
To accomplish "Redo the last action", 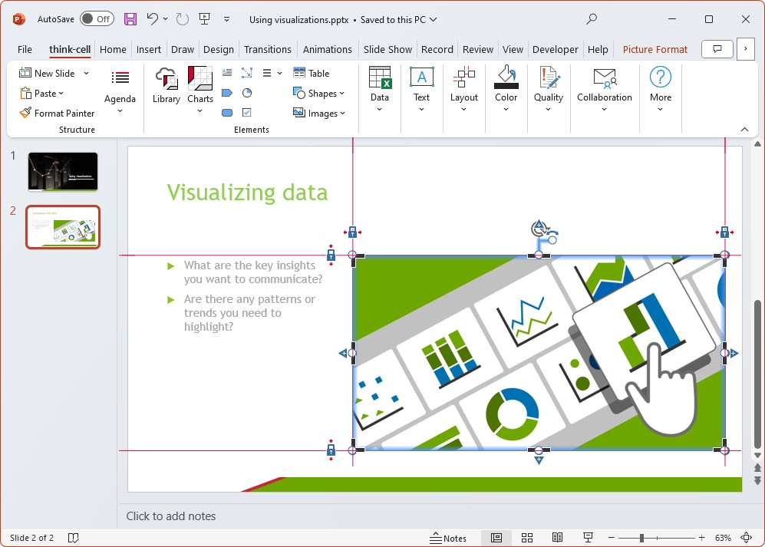I will pos(183,19).
